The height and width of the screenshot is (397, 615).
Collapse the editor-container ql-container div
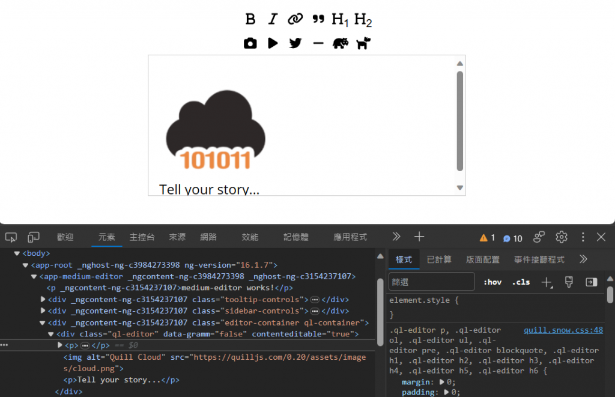click(43, 323)
